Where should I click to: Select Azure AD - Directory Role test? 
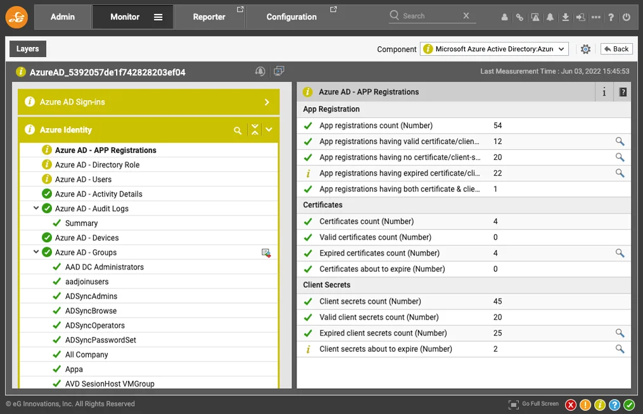pyautogui.click(x=97, y=165)
